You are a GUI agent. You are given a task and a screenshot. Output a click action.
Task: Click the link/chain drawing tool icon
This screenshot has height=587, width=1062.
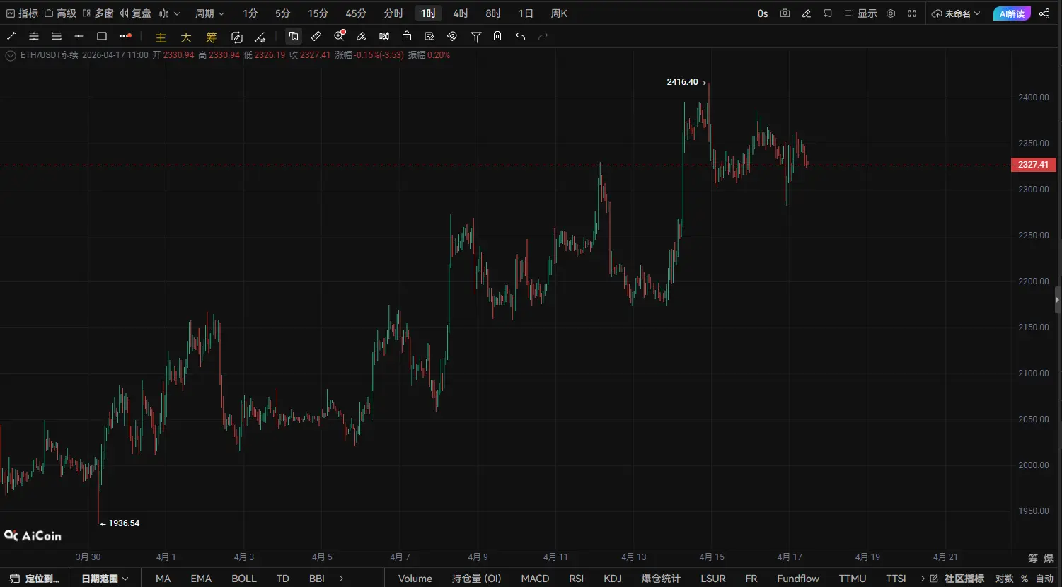point(452,36)
